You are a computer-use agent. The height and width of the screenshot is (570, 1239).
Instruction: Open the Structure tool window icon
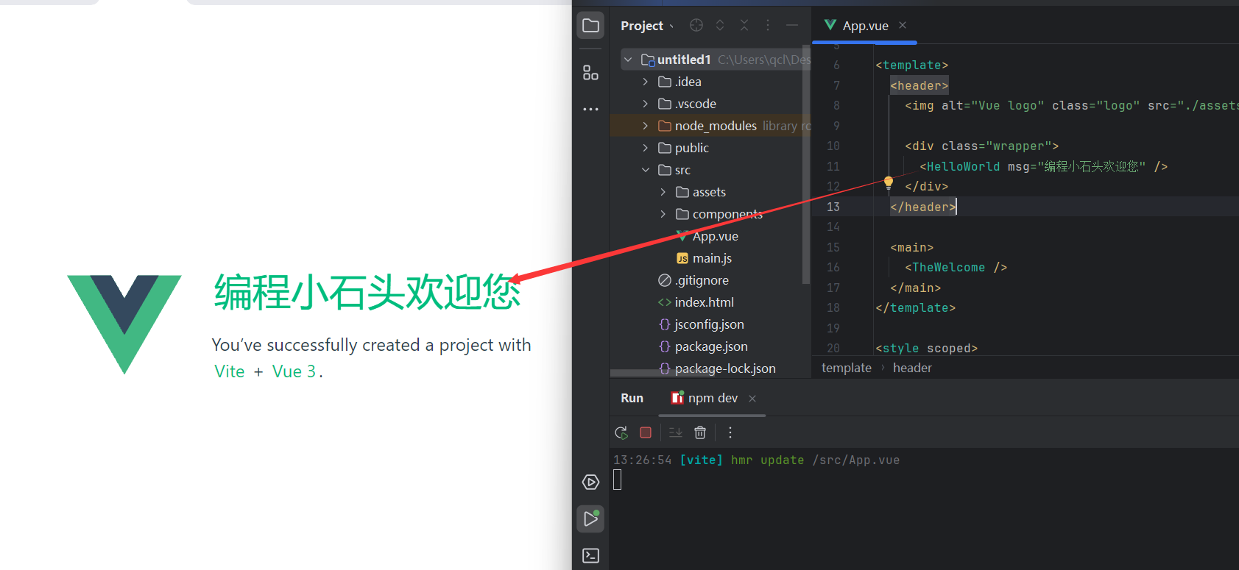coord(590,72)
